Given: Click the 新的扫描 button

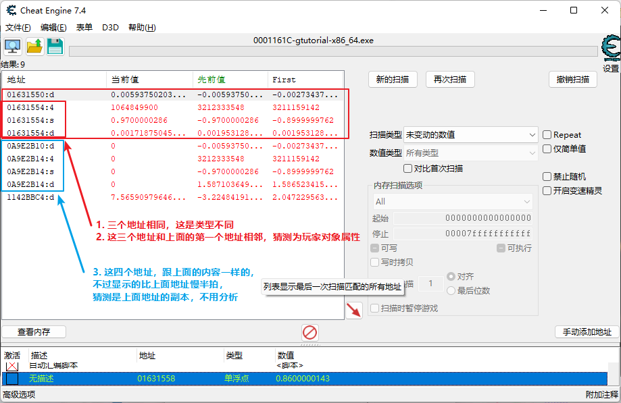Looking at the screenshot, I should (393, 80).
